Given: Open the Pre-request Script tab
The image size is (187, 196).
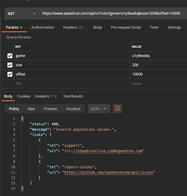Looking at the screenshot, I should (x=126, y=27).
